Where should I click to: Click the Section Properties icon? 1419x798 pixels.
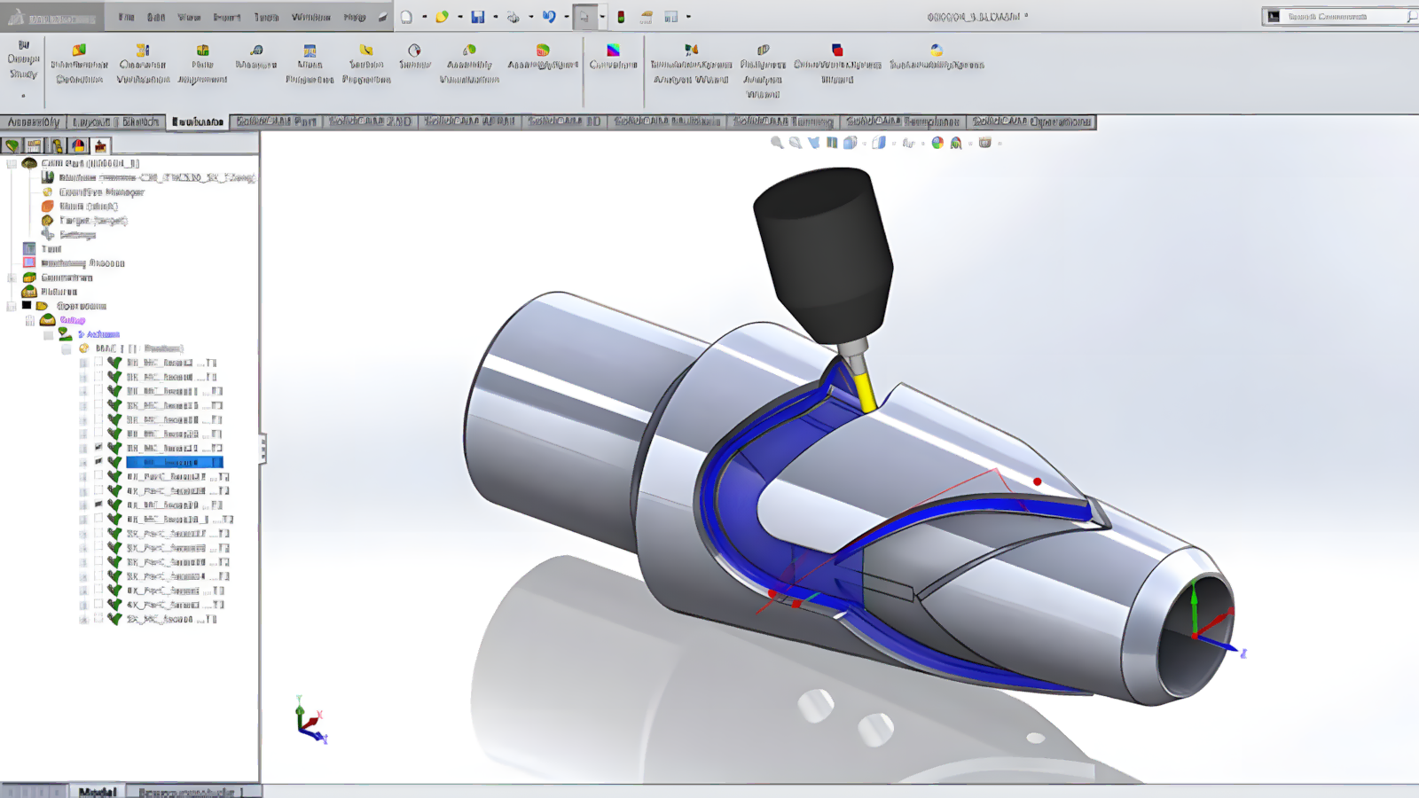click(x=366, y=51)
